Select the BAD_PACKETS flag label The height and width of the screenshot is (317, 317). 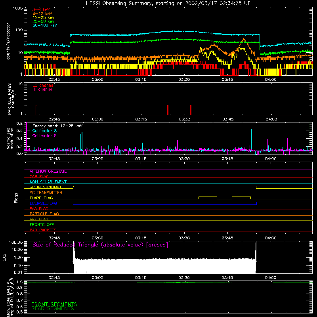pos(43,230)
